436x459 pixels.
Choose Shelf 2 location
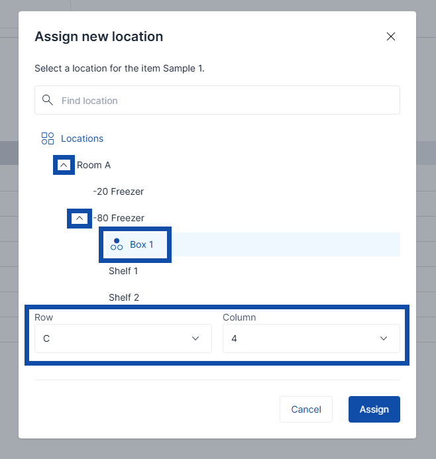[123, 297]
